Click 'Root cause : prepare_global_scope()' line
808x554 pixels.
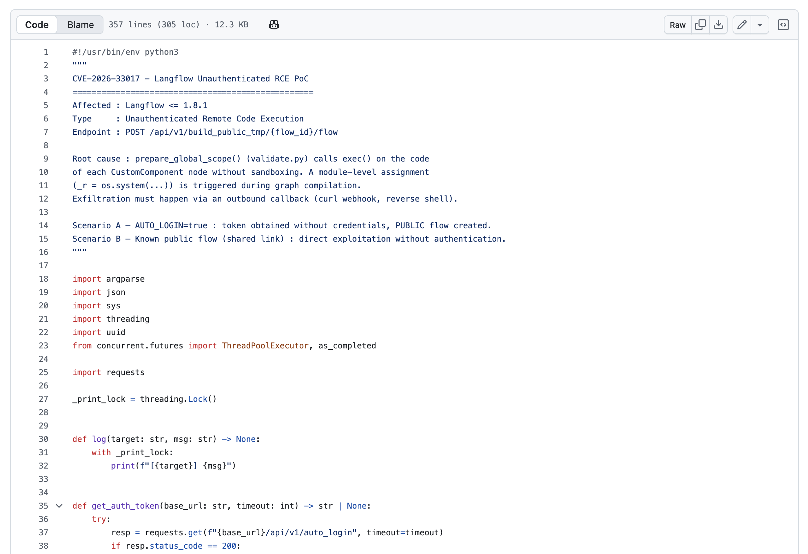point(251,159)
